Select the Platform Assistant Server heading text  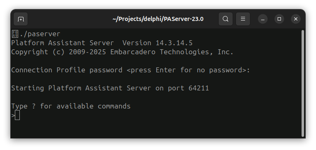pyautogui.click(x=62, y=43)
